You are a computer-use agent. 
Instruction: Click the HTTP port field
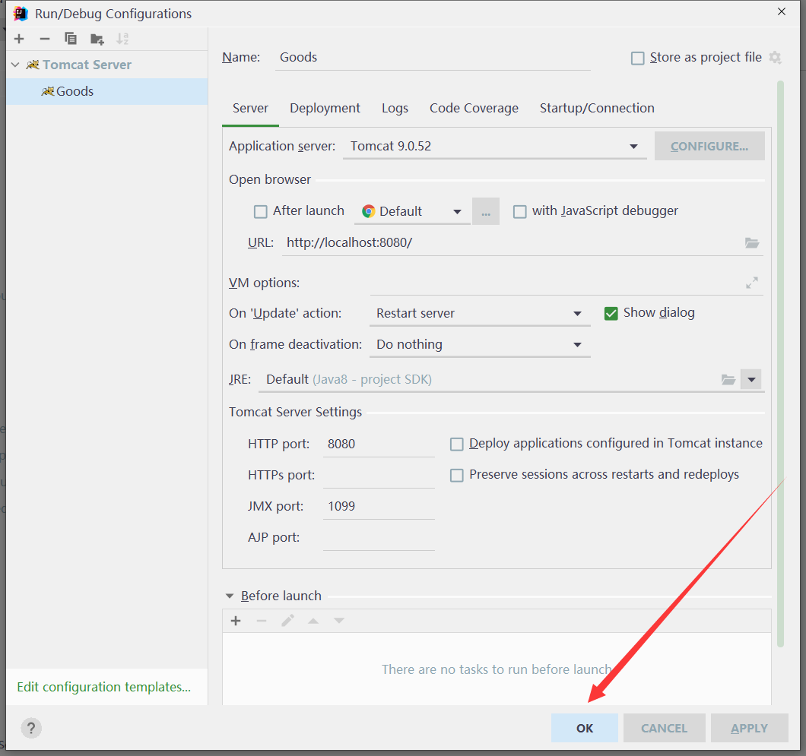pos(379,444)
